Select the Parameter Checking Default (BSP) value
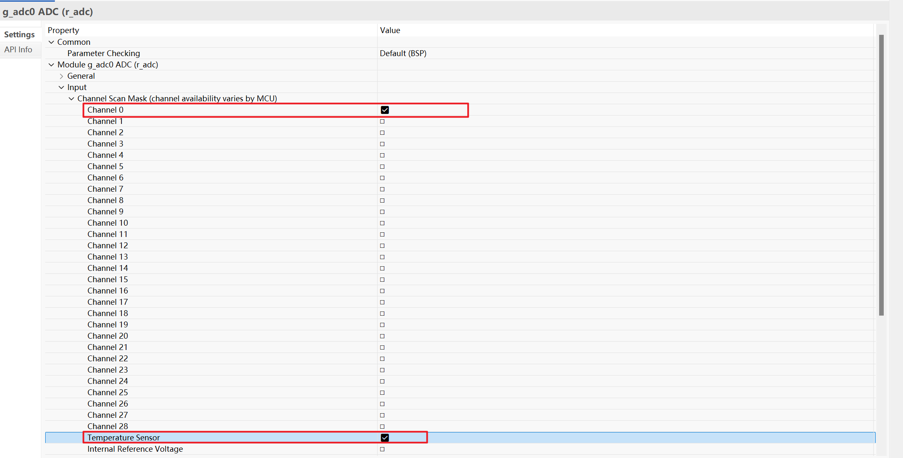This screenshot has width=903, height=458. [403, 53]
